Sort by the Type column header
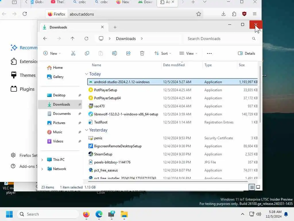Image resolution: width=294 pixels, height=221 pixels. [x=208, y=65]
